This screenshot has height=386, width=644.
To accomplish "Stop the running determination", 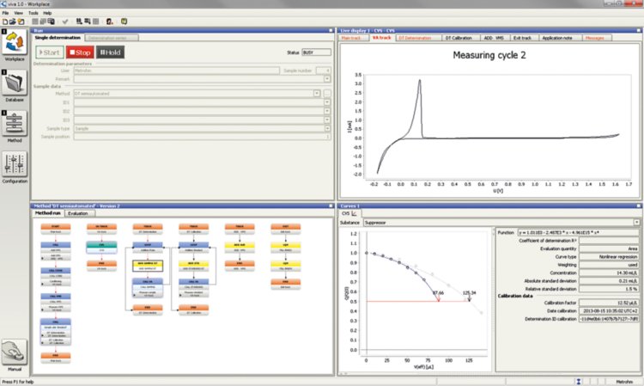I will coord(80,52).
